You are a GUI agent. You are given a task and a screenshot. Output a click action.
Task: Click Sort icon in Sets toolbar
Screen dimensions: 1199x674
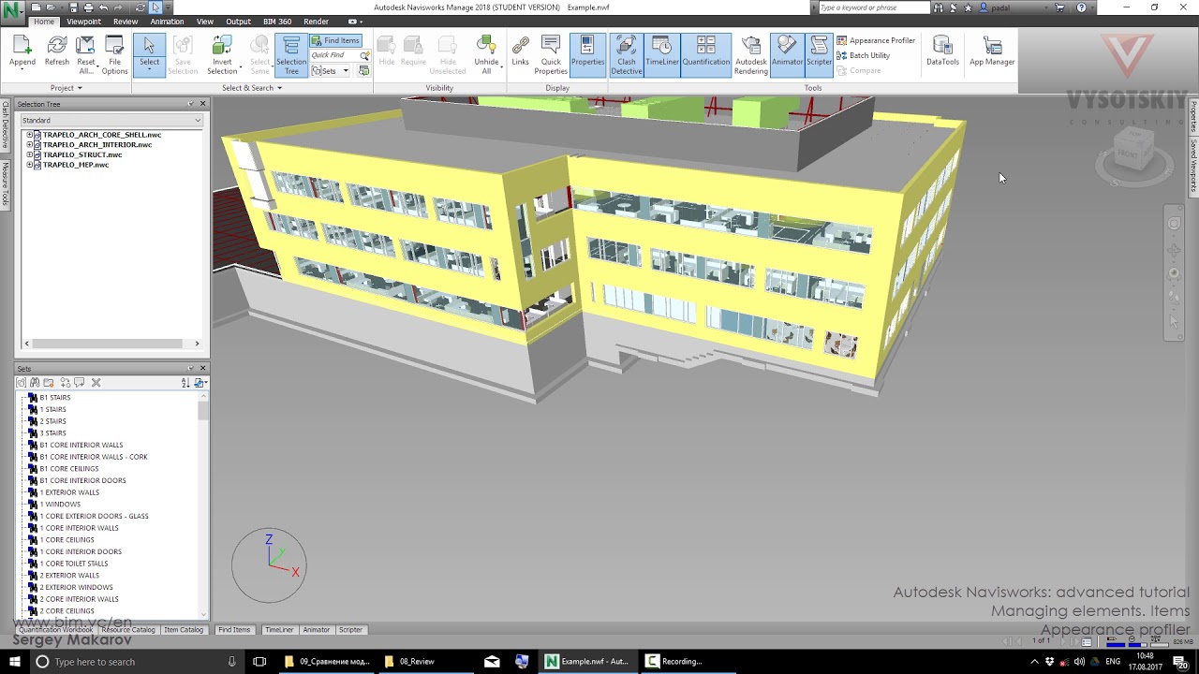pyautogui.click(x=185, y=383)
